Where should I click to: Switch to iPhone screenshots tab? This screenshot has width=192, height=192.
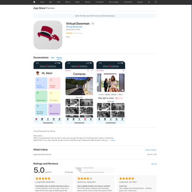point(59,58)
